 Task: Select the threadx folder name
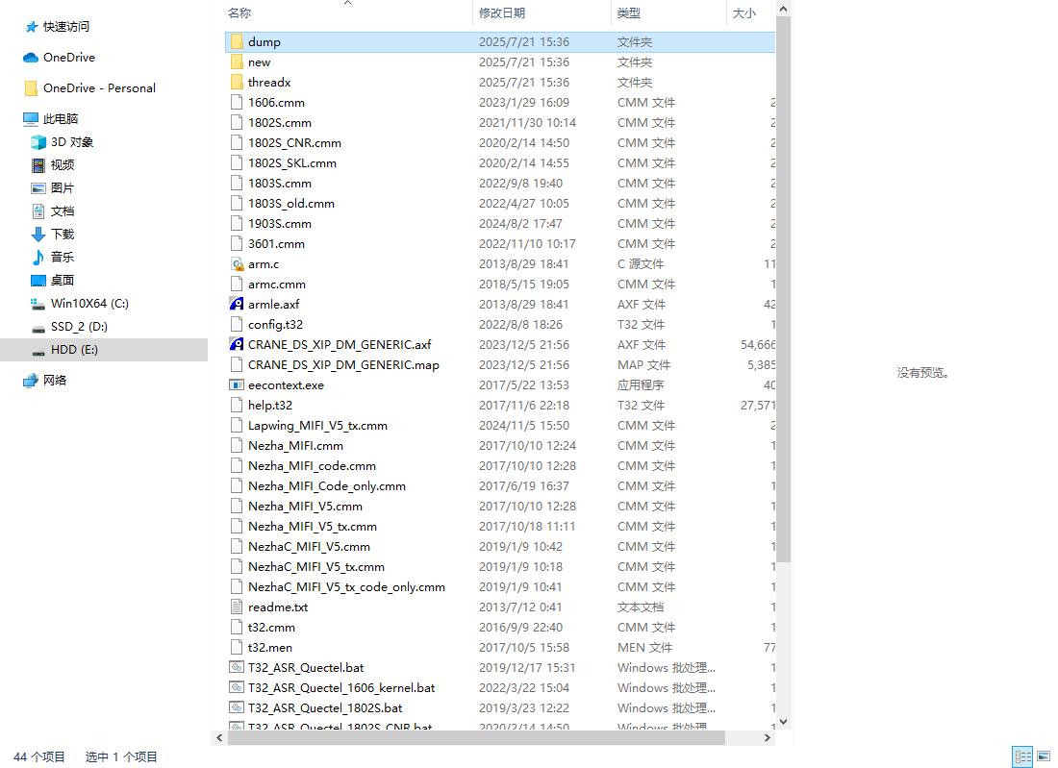click(x=269, y=83)
